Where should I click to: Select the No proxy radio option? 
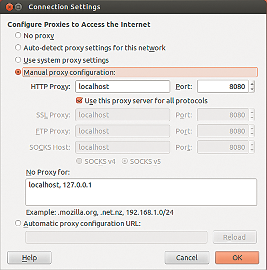point(18,36)
